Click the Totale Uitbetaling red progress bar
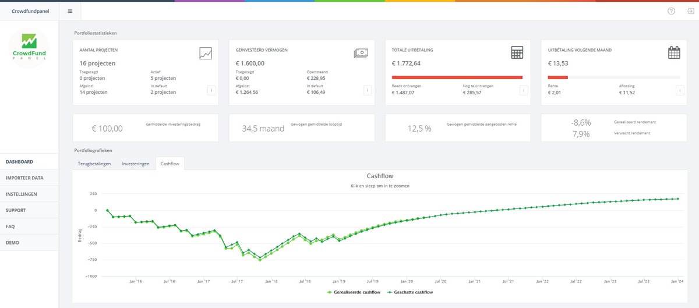This screenshot has height=308, width=699. (457, 77)
